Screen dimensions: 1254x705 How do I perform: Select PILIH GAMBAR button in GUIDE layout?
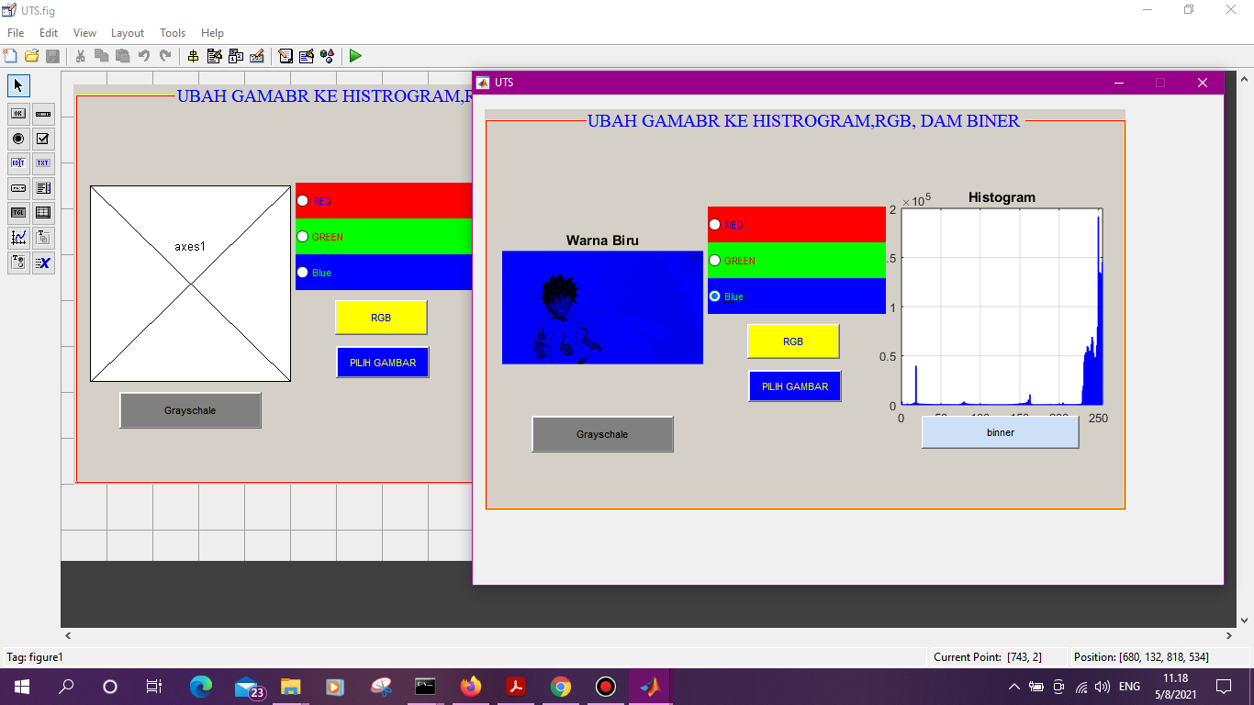pyautogui.click(x=383, y=363)
